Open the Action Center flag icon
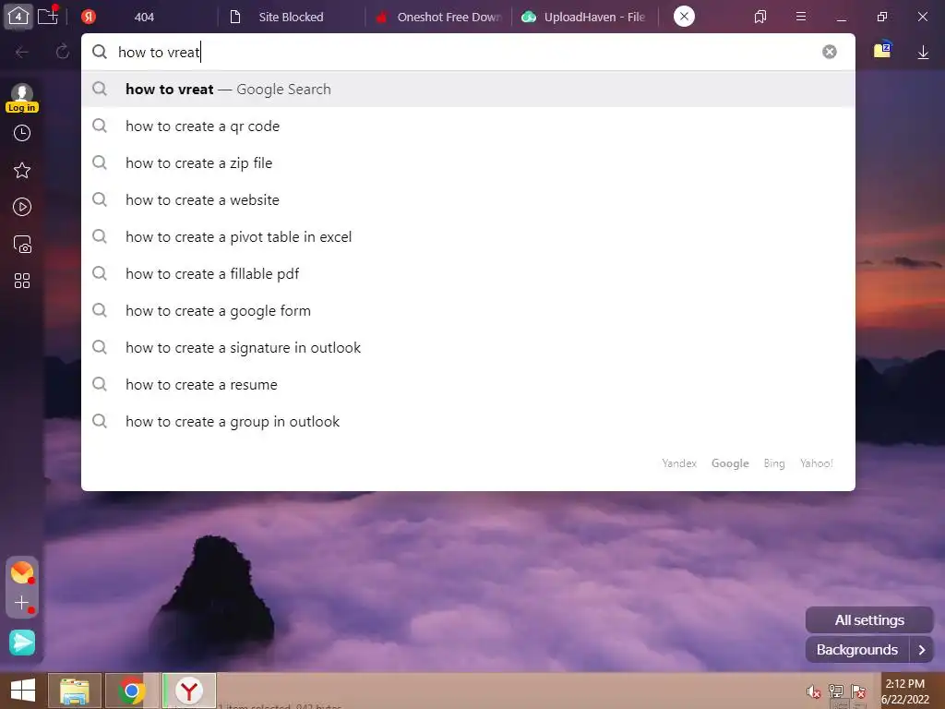945x709 pixels. 858,691
